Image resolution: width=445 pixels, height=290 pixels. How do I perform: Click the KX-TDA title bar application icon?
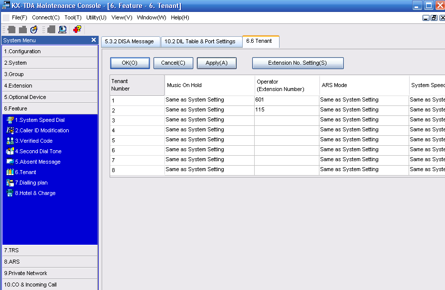[5, 5]
